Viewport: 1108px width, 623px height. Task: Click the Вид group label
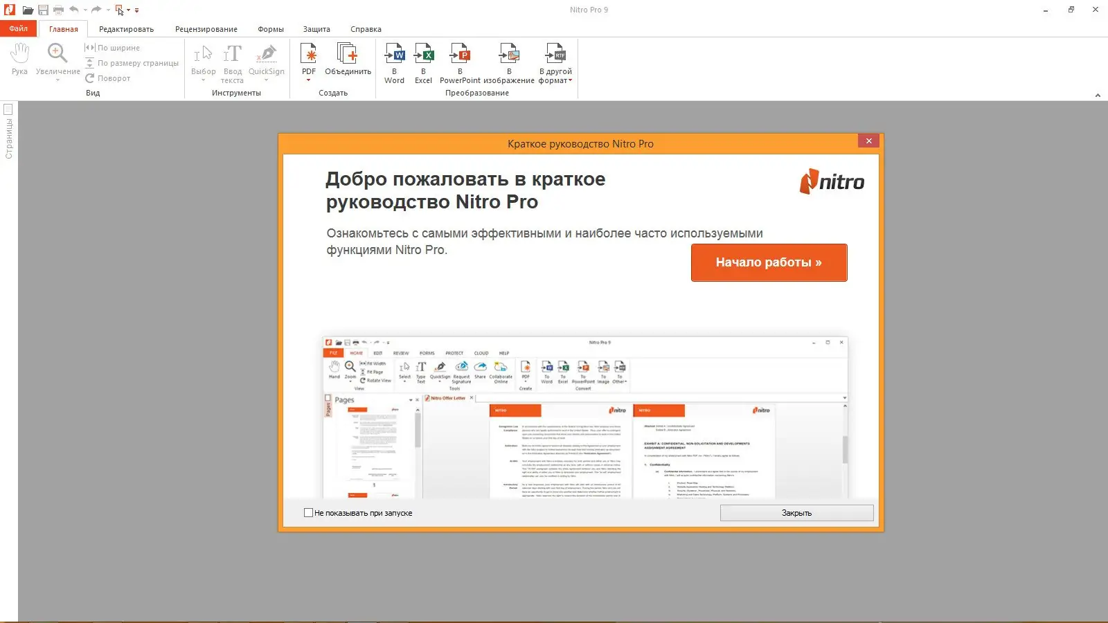93,93
